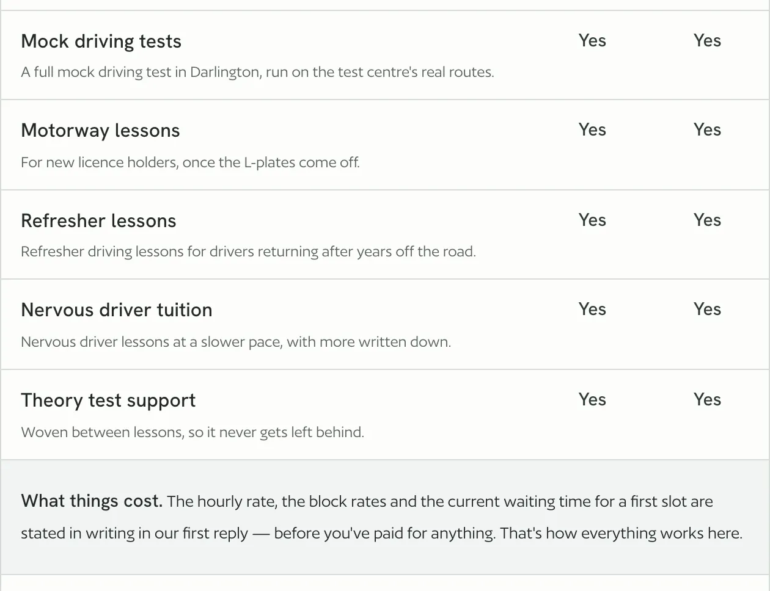Click the Refresher lessons heading
Image resolution: width=770 pixels, height=591 pixels.
point(98,221)
